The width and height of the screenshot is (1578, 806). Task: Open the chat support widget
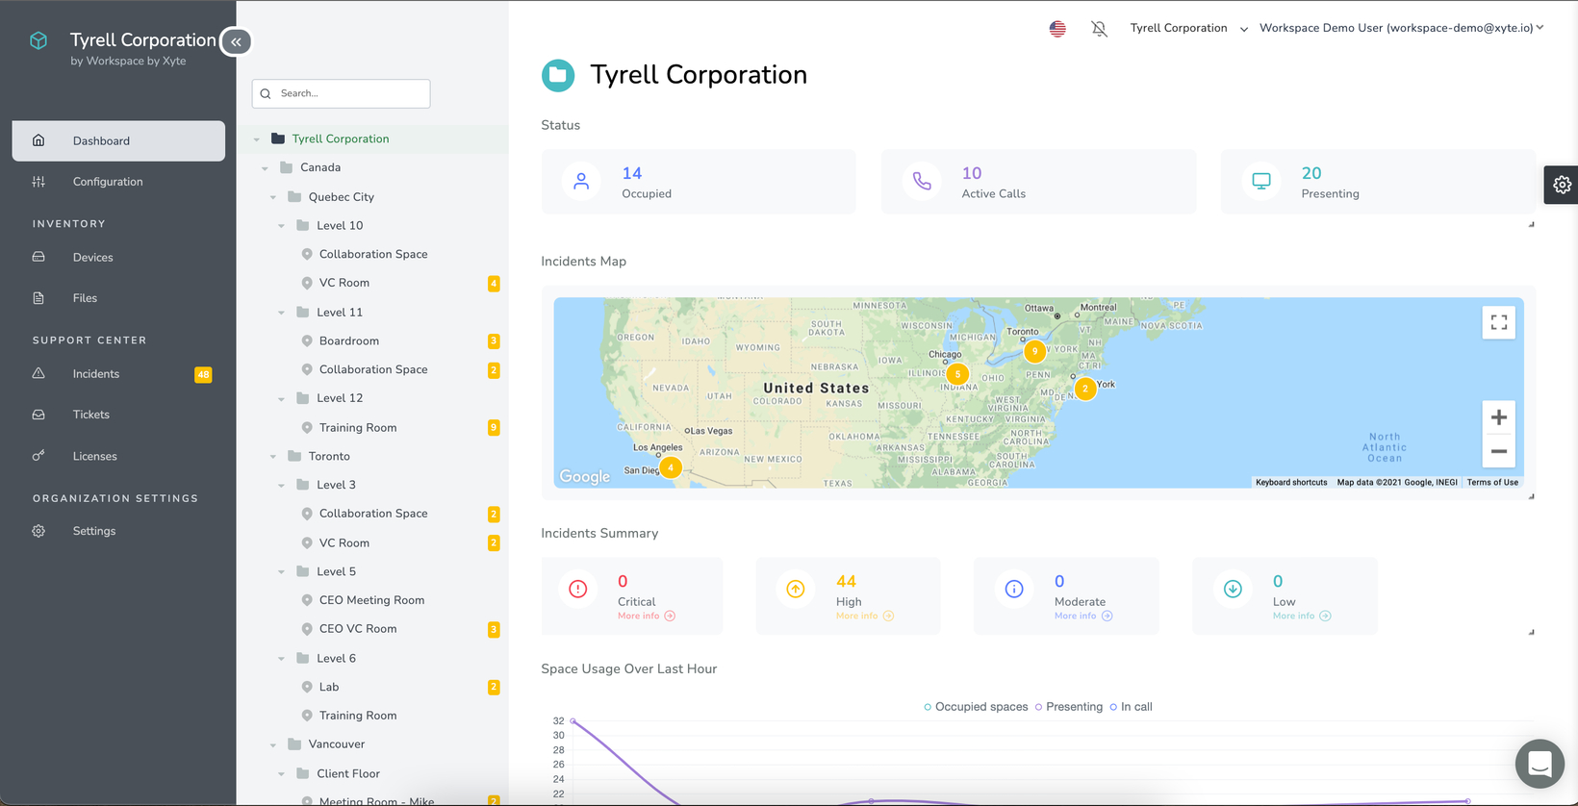pos(1540,764)
